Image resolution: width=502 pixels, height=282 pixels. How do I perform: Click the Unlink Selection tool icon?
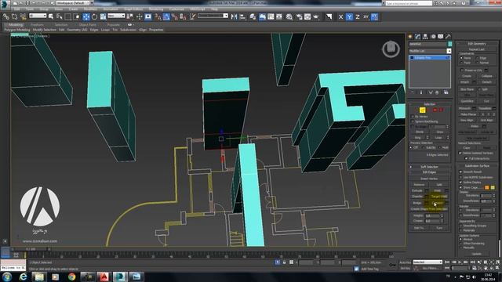point(14,16)
